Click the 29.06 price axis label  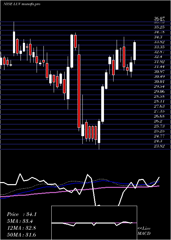click(159, 92)
